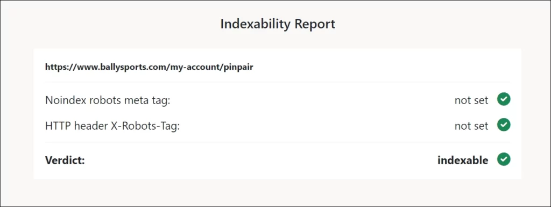The width and height of the screenshot is (551, 207).
Task: Click the bold 'indexable' verdict text
Action: click(462, 160)
